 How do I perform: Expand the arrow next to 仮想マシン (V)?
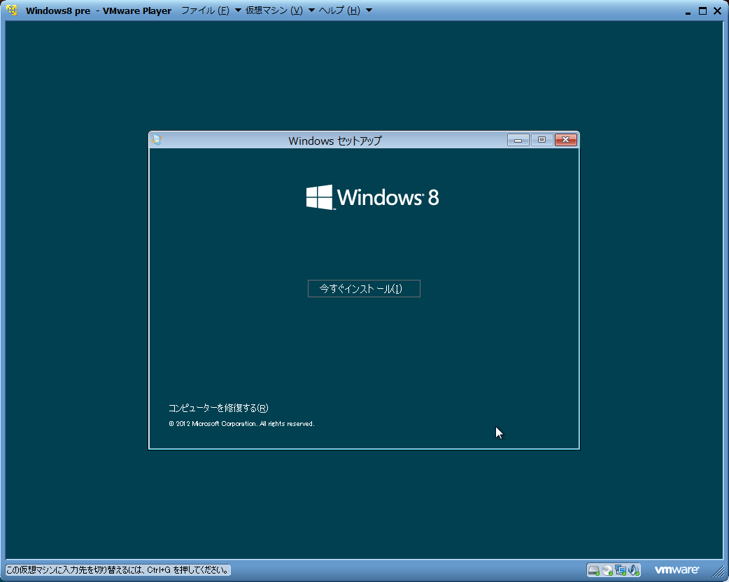pyautogui.click(x=311, y=10)
